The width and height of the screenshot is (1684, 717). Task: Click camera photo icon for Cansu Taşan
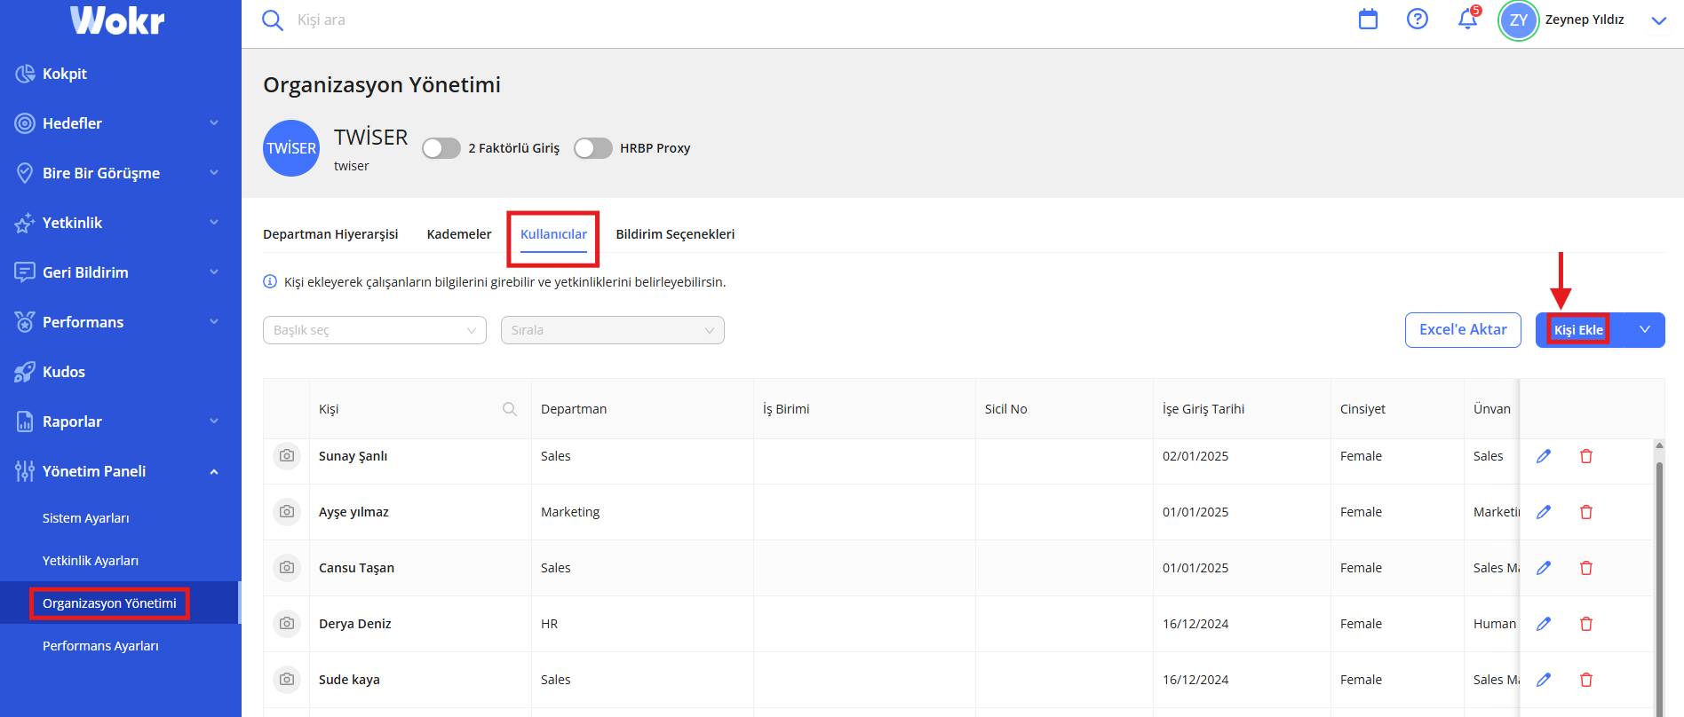pos(287,568)
